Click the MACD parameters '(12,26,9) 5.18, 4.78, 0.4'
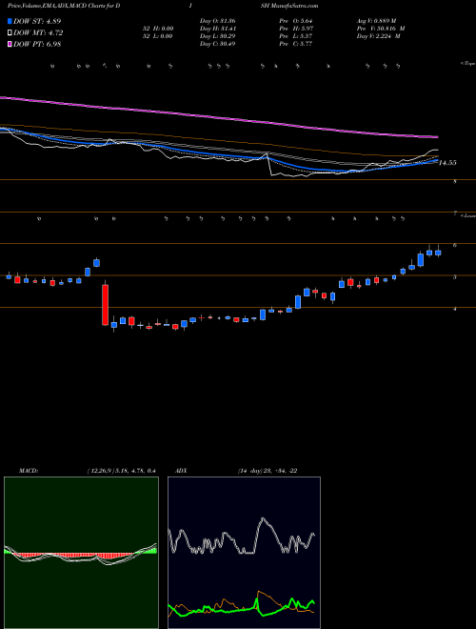 [x=122, y=471]
